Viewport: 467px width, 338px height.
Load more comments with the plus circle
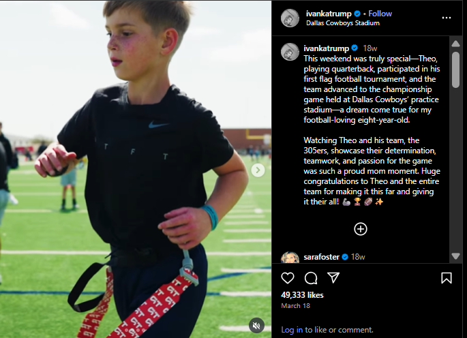click(x=361, y=229)
